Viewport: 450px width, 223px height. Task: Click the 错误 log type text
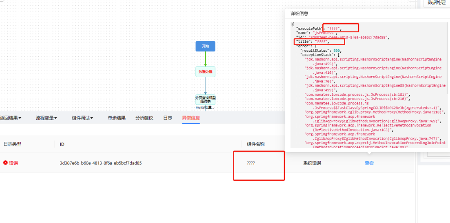coord(13,163)
